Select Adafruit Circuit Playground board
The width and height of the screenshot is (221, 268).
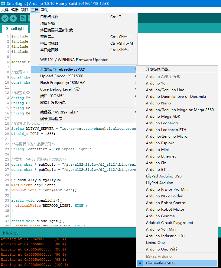(177, 223)
